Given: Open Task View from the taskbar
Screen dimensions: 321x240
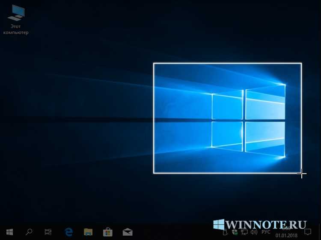Looking at the screenshot, I should [x=48, y=232].
